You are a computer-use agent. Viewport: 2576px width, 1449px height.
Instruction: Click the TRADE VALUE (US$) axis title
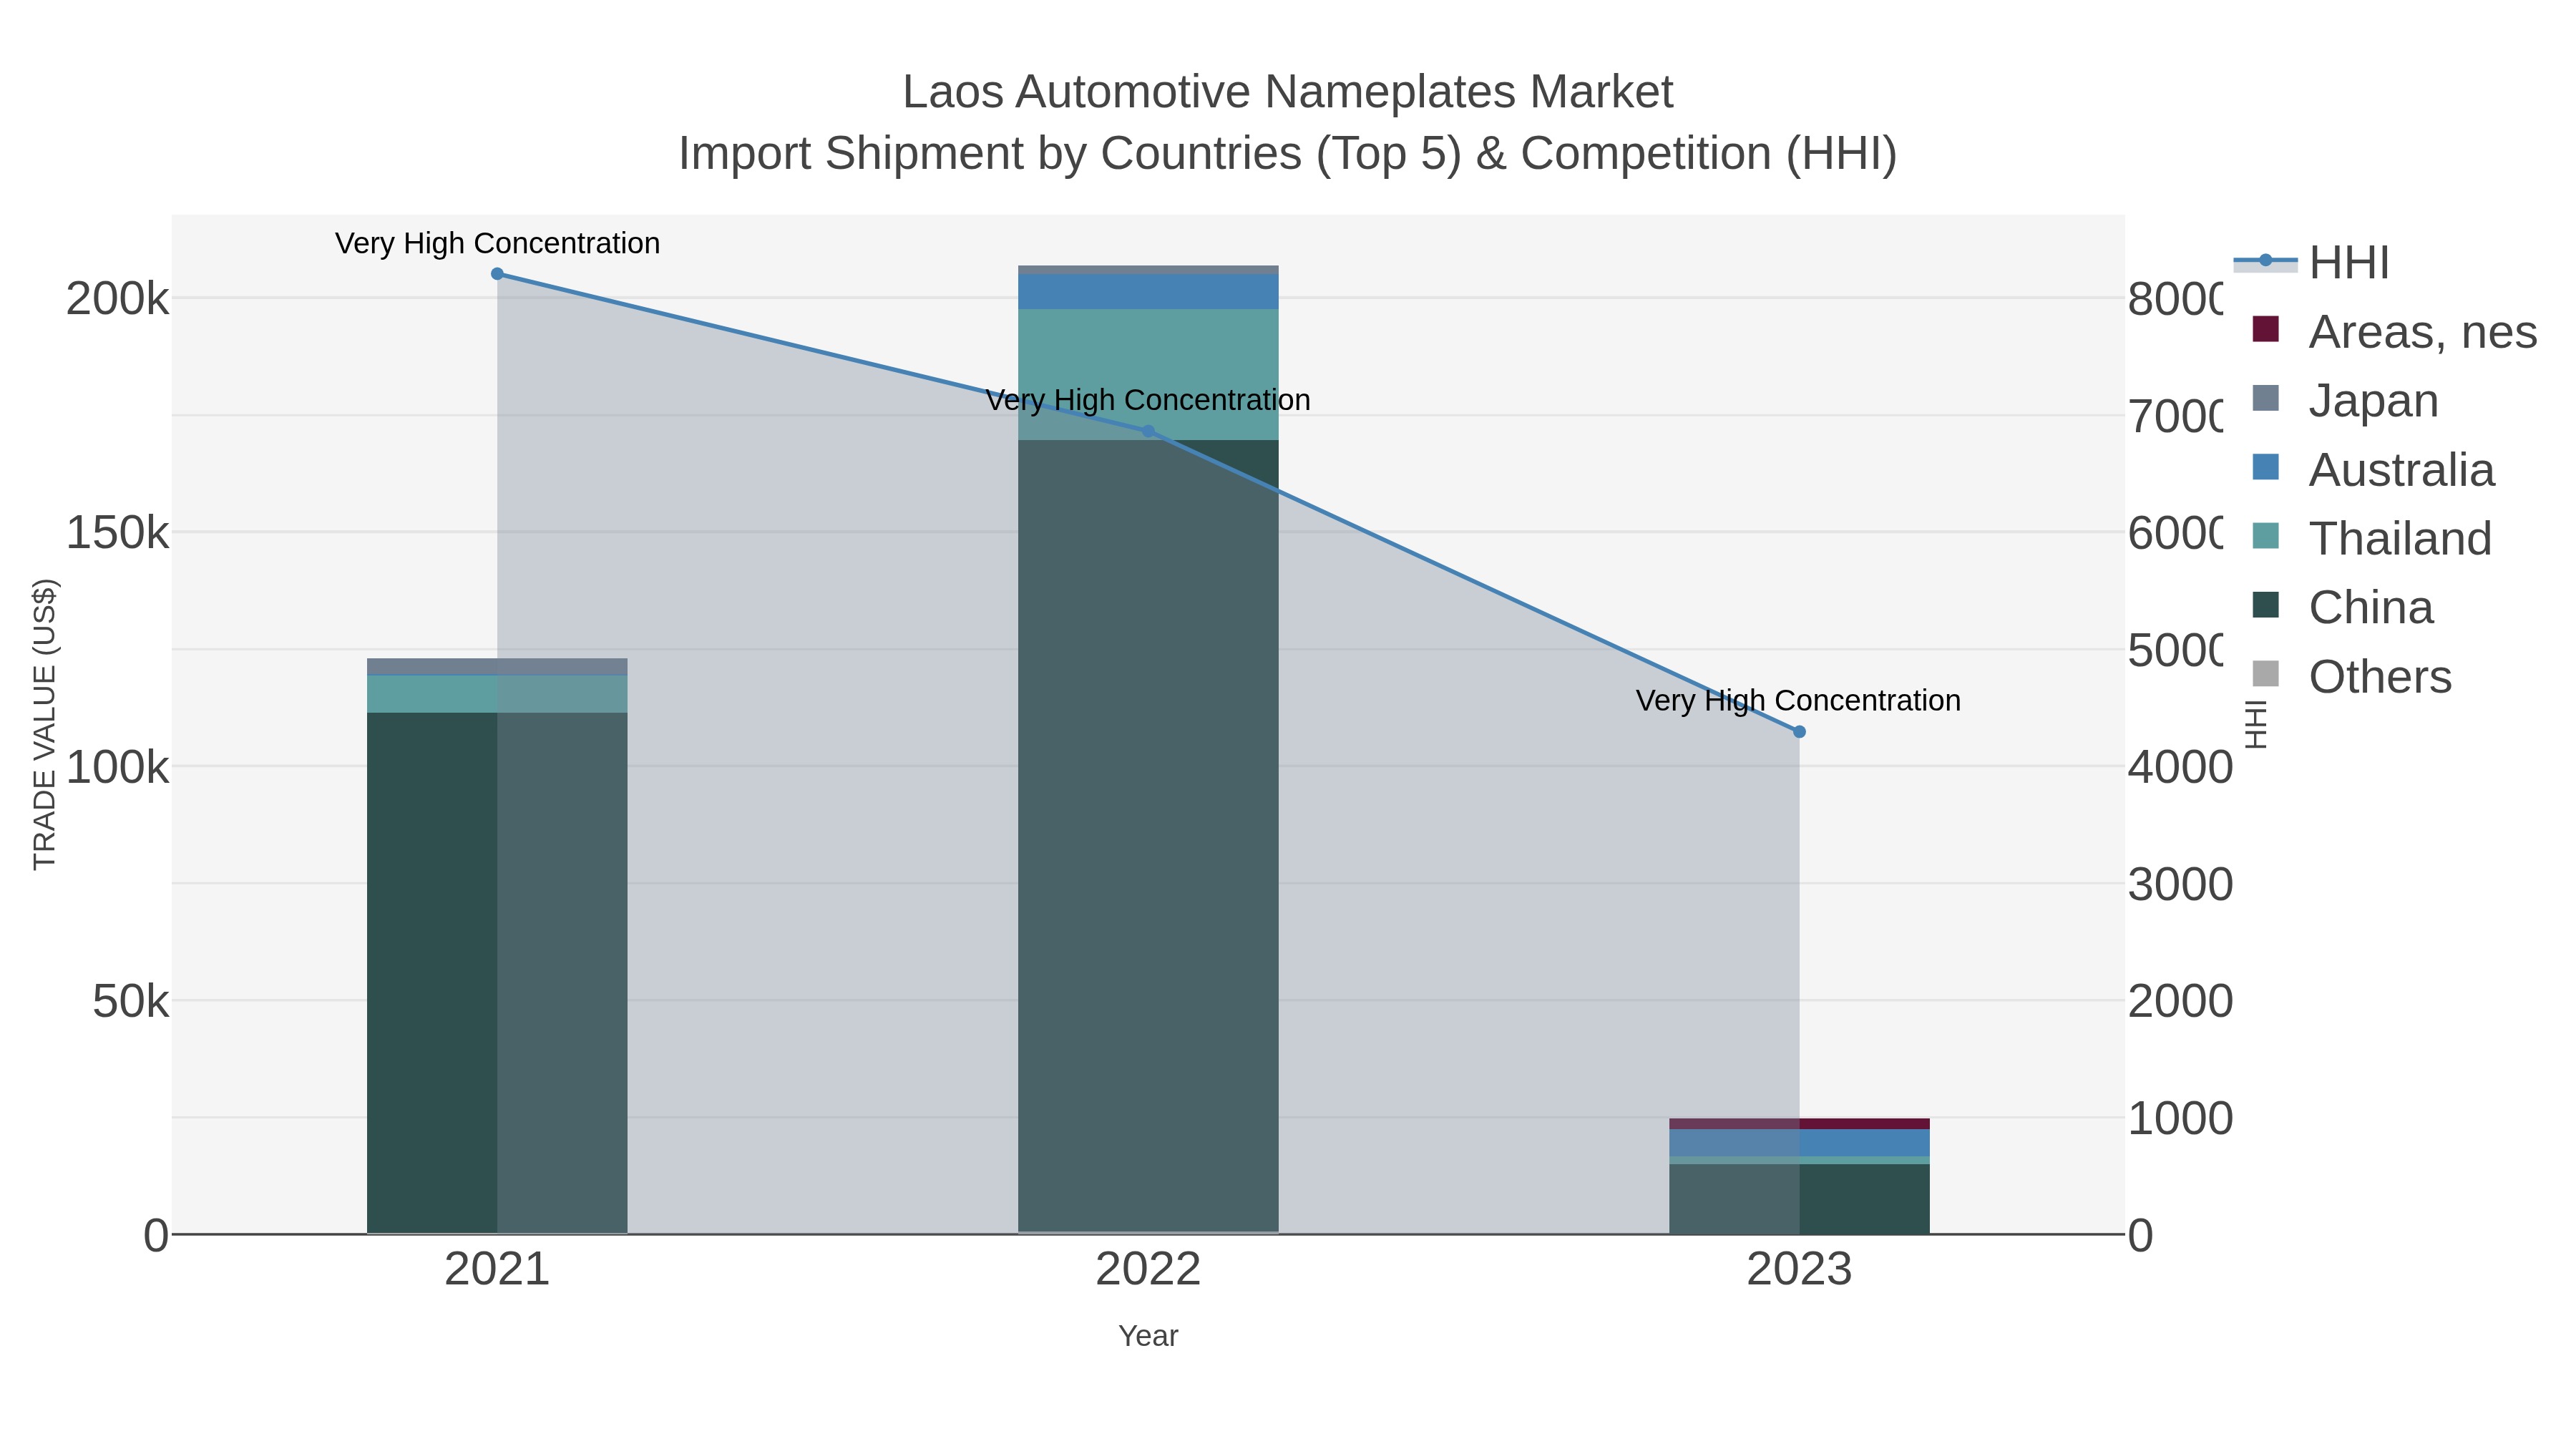click(x=45, y=724)
